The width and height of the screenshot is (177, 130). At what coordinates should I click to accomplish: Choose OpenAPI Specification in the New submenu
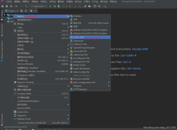(x=90, y=48)
